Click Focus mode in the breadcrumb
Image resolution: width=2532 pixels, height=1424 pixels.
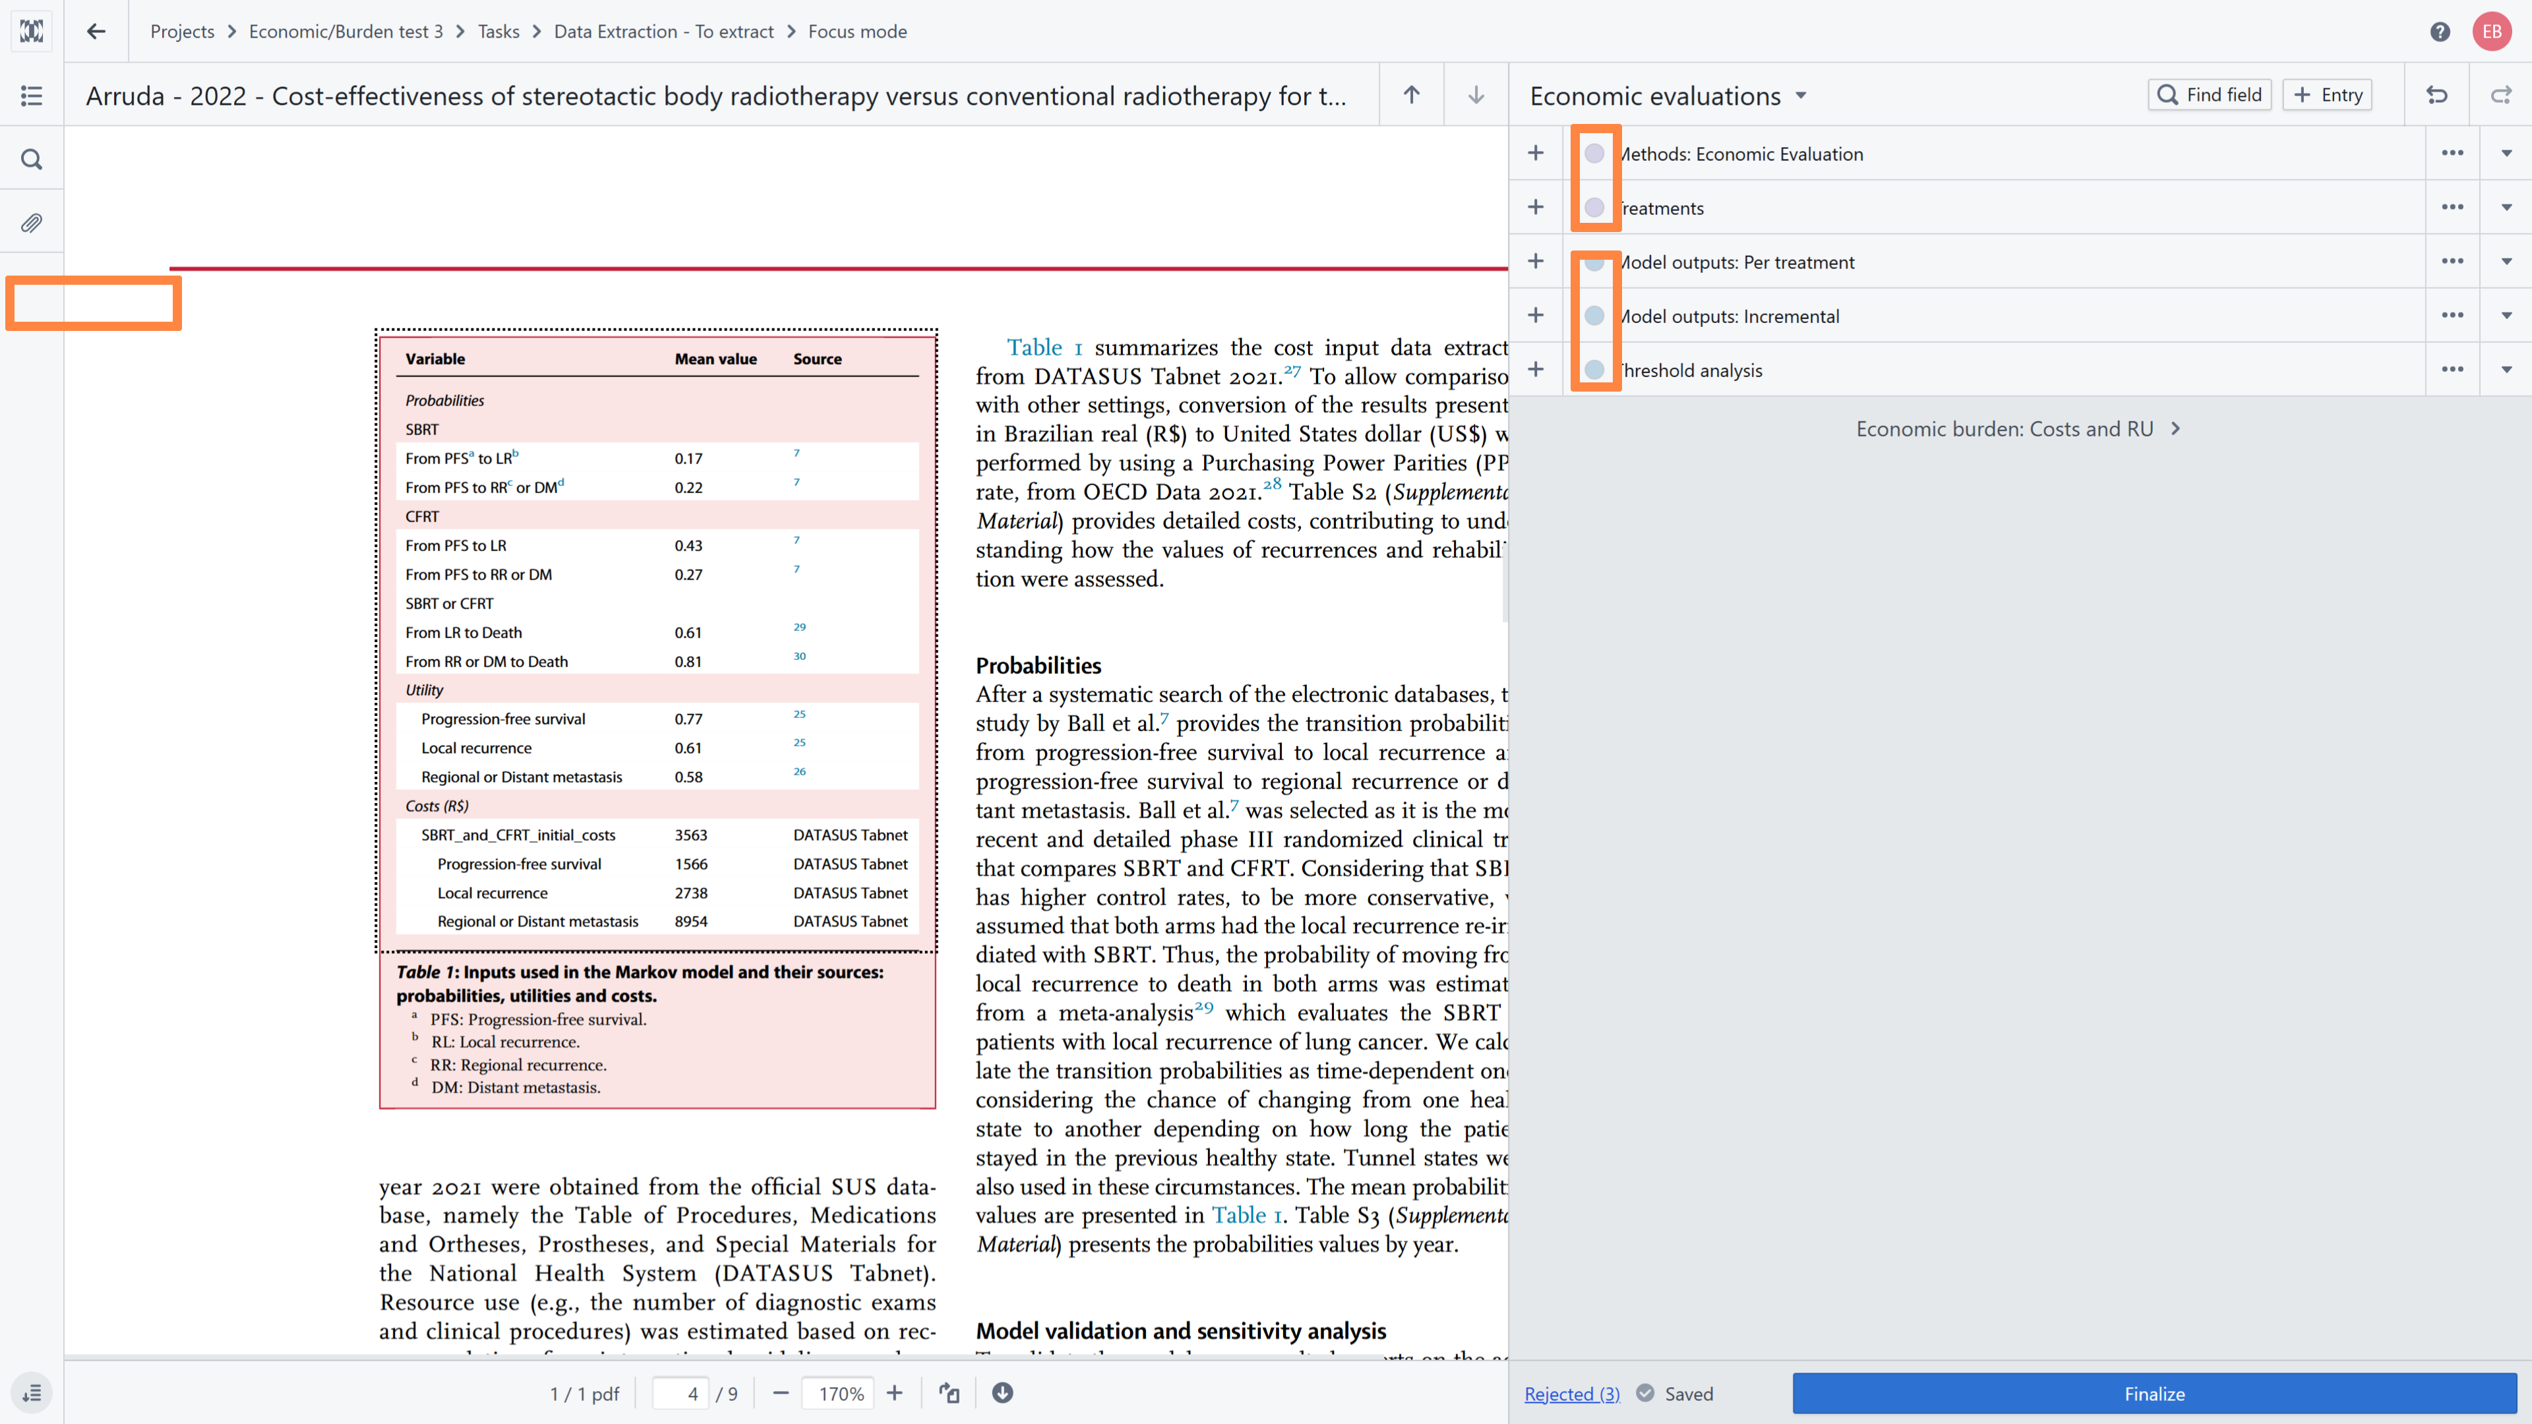[857, 32]
